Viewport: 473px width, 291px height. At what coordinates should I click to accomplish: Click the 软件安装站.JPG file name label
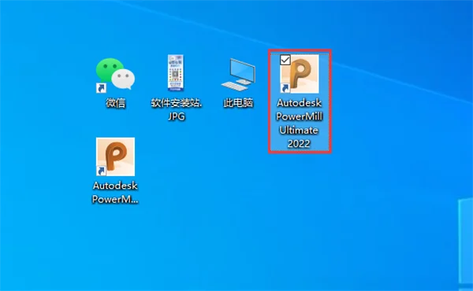(177, 109)
